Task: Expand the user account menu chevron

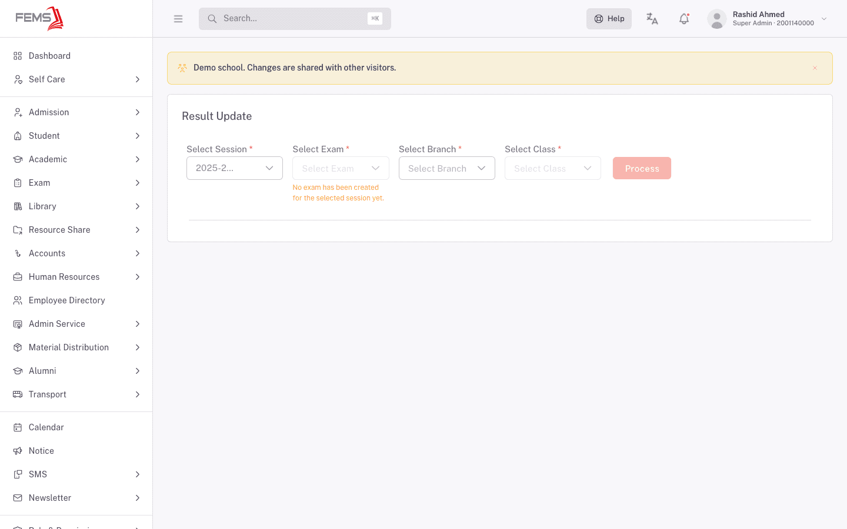Action: click(x=824, y=19)
